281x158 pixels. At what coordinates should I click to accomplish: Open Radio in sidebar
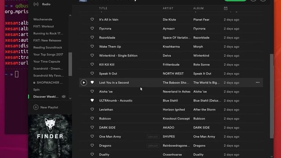click(x=46, y=4)
